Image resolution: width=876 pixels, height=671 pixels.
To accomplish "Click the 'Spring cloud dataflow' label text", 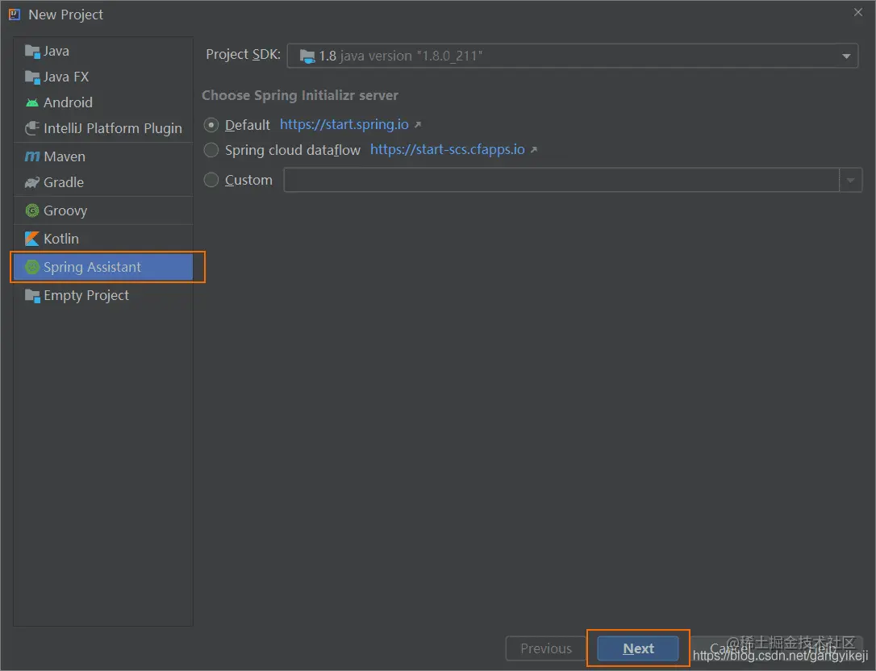I will pos(293,150).
